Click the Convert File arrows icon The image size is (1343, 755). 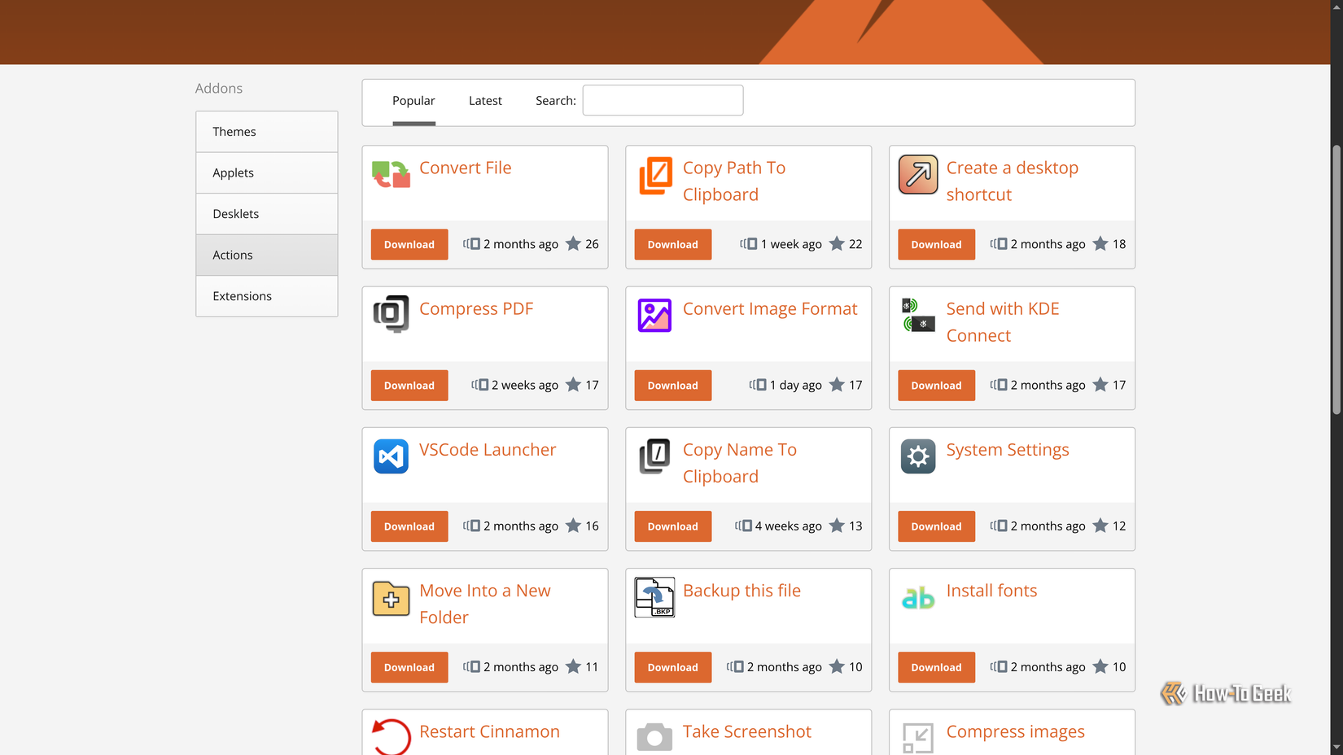tap(391, 173)
